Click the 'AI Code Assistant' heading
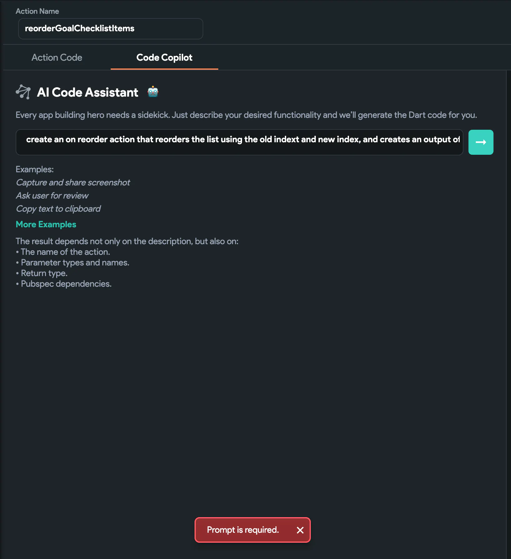511x559 pixels. point(88,92)
